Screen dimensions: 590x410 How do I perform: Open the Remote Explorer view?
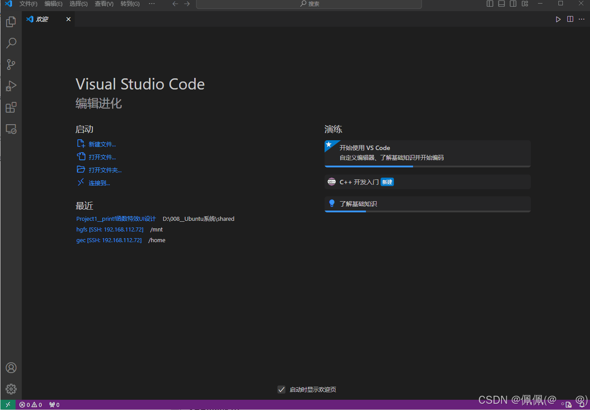coord(11,129)
